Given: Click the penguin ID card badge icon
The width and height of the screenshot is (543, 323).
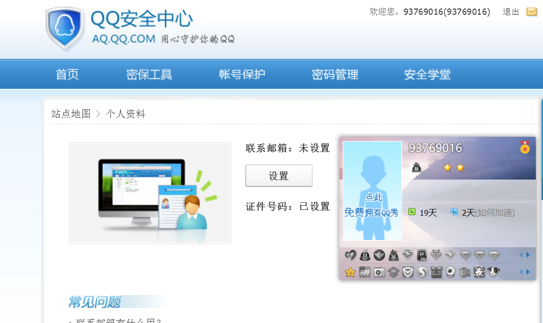Looking at the screenshot, I should 422,255.
